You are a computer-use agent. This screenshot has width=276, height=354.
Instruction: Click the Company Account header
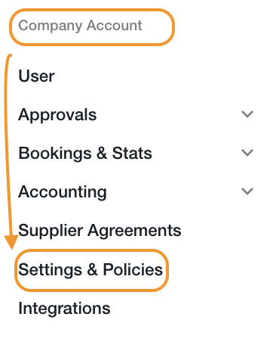[x=80, y=26]
